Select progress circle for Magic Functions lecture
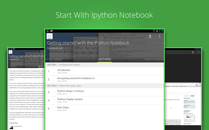This screenshot has height=130, width=209. pos(54,92)
